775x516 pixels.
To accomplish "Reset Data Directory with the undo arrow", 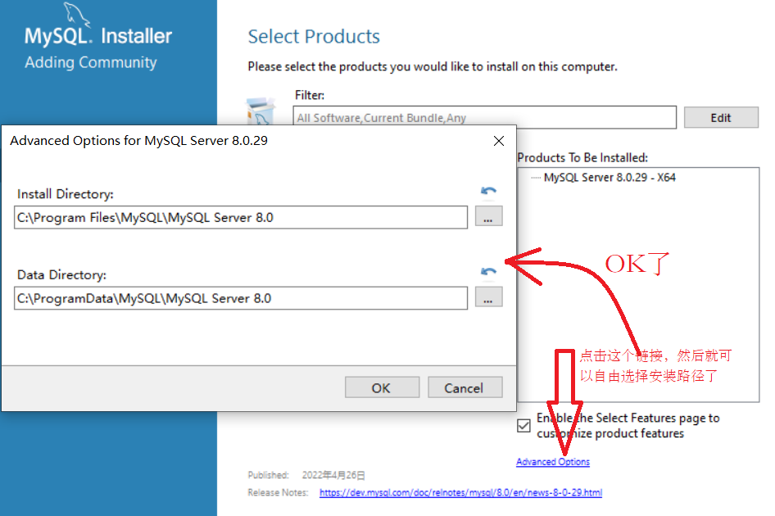I will 488,271.
